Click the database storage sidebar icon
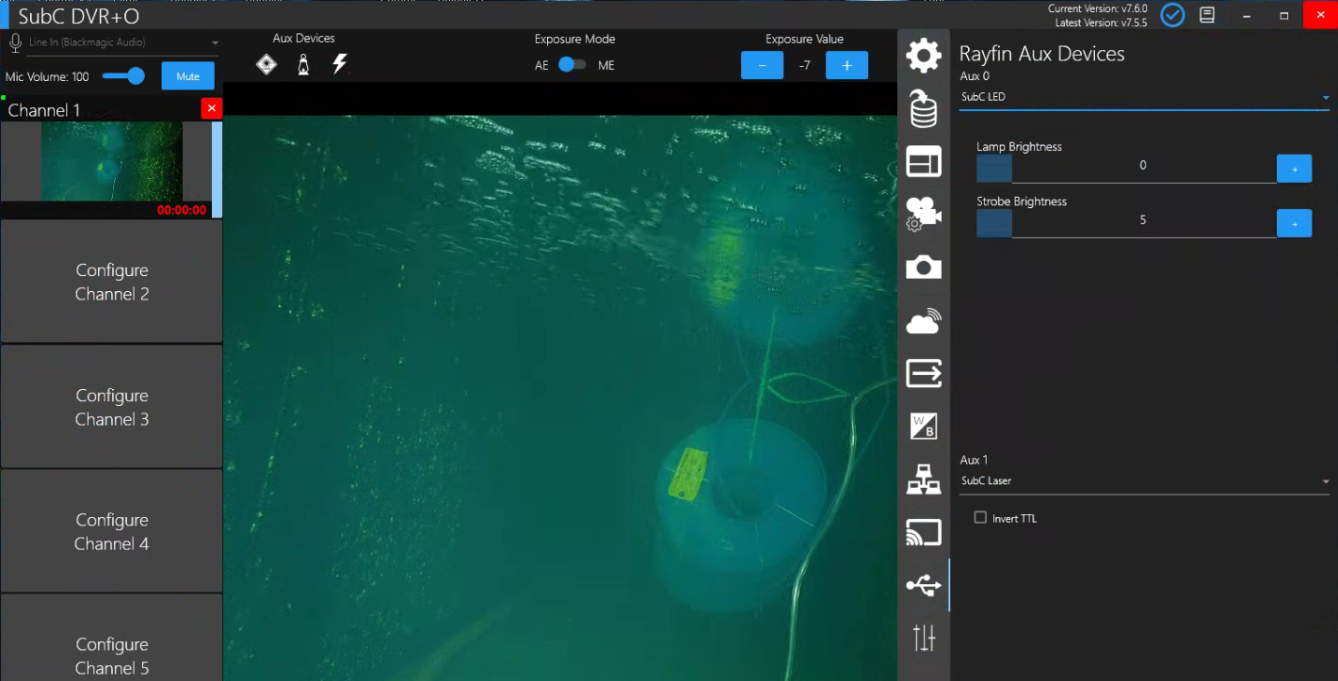Screen dimensions: 1338x681 pos(923,109)
